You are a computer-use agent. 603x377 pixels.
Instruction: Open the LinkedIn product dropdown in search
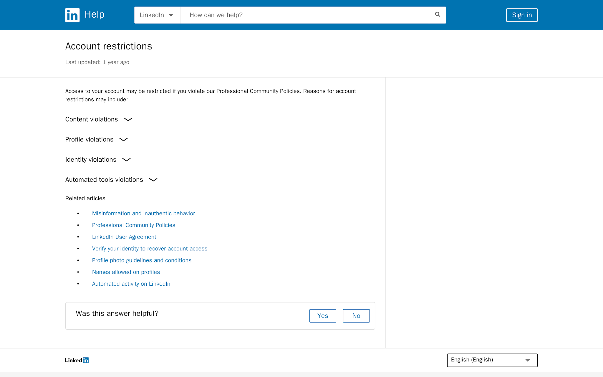[x=157, y=15]
